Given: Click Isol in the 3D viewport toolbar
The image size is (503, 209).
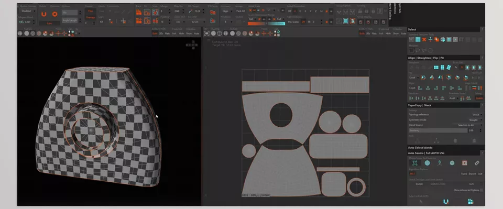Looking at the screenshot, I should click(174, 34).
